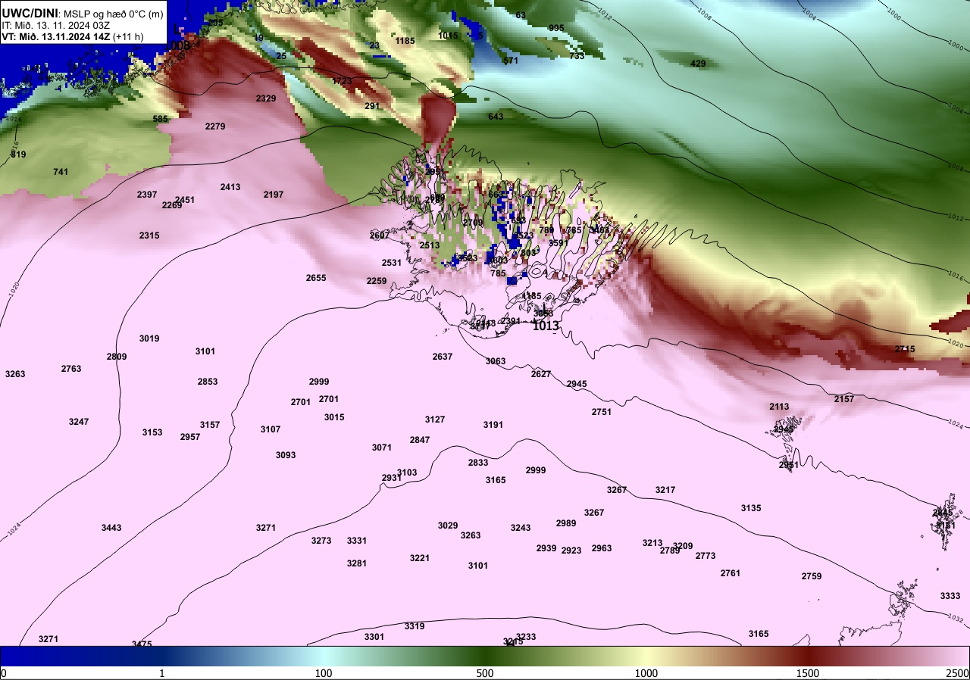The image size is (970, 680).
Task: Click the 3333 value near the right edge
Action: [x=950, y=596]
